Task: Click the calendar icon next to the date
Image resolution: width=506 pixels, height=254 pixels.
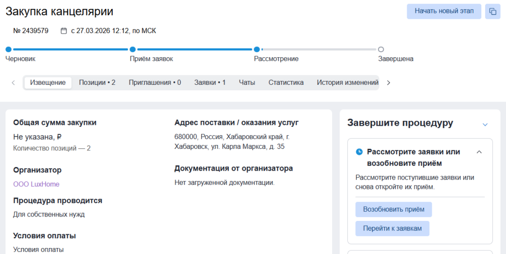Action: [x=64, y=31]
